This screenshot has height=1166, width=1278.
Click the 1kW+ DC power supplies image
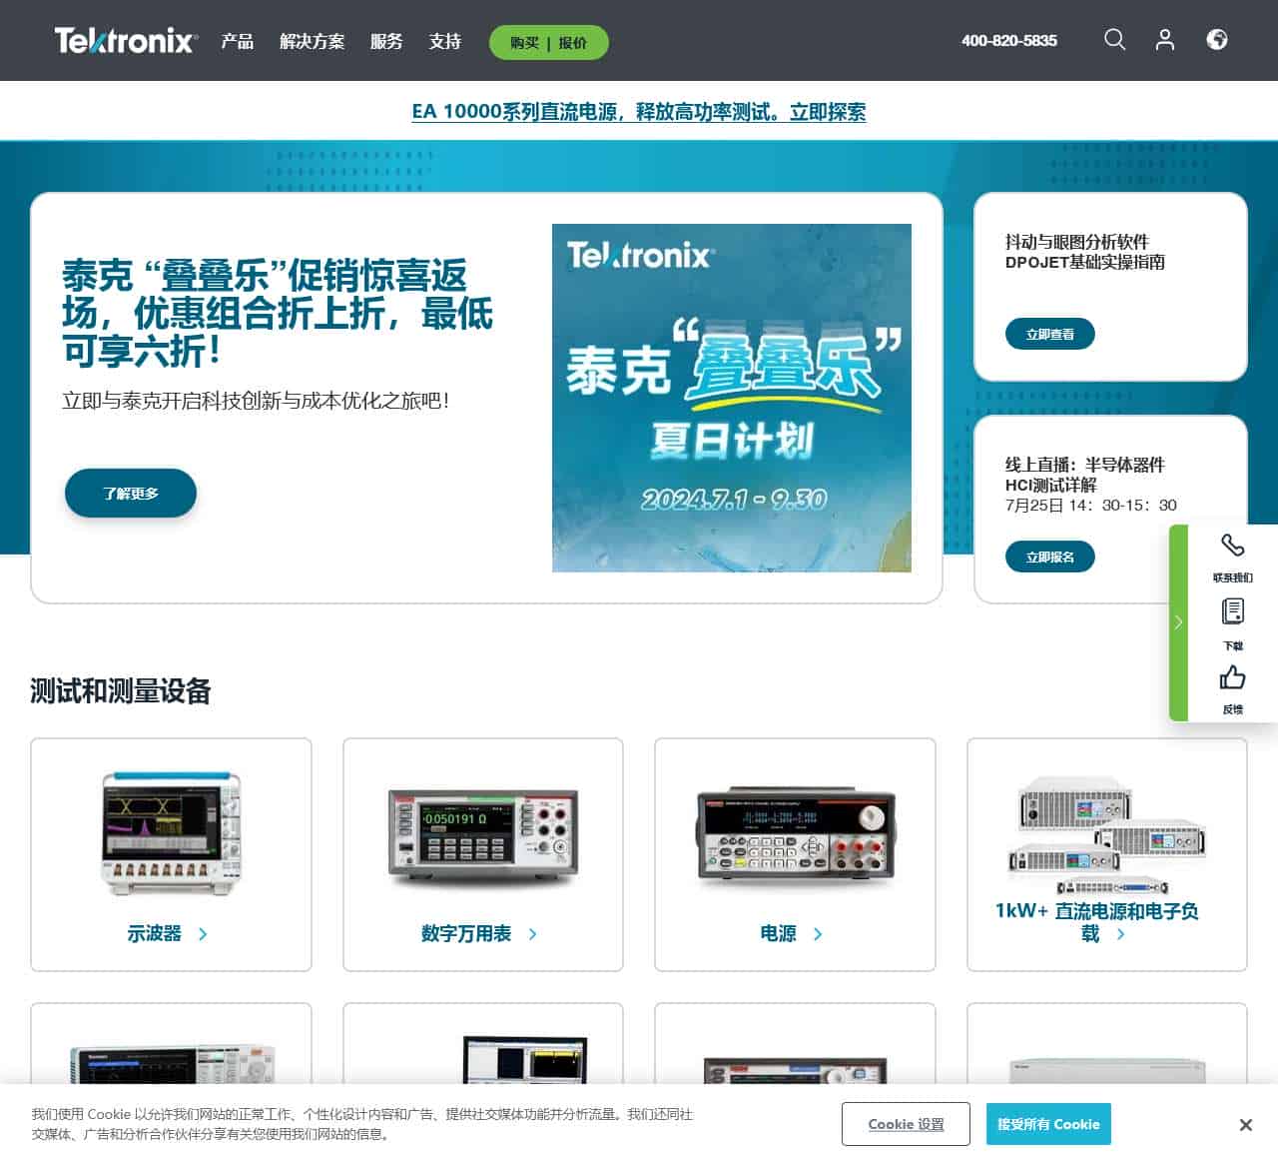(x=1107, y=835)
